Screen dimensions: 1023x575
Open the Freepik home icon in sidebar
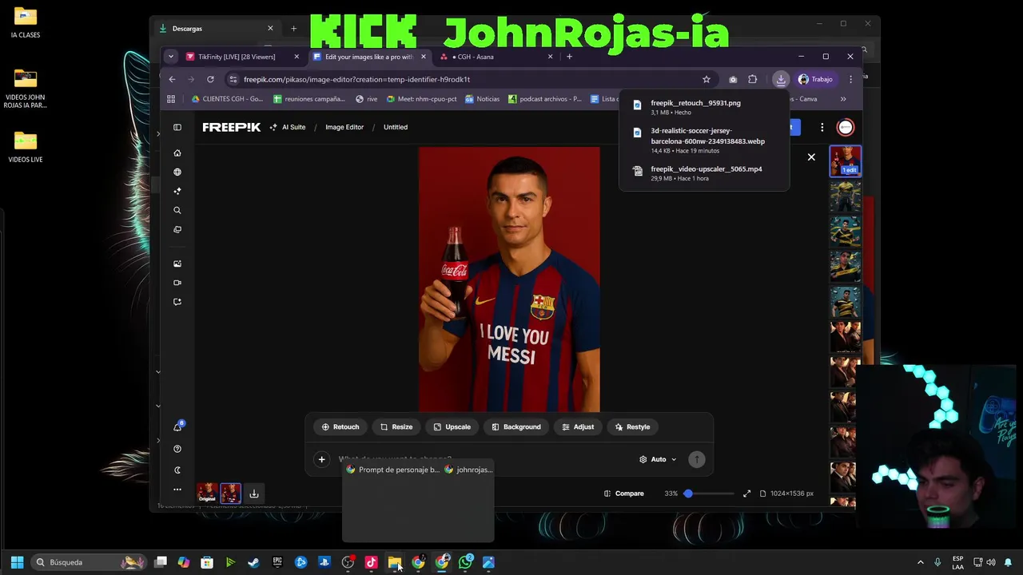tap(177, 153)
